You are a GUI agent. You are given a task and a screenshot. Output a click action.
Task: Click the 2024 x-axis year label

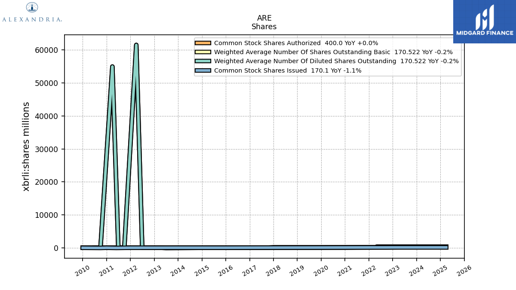[417, 270]
